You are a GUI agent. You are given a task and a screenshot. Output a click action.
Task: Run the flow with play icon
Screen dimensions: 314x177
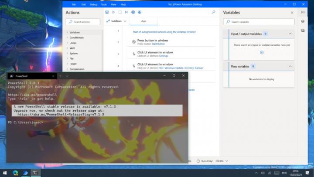click(x=113, y=12)
